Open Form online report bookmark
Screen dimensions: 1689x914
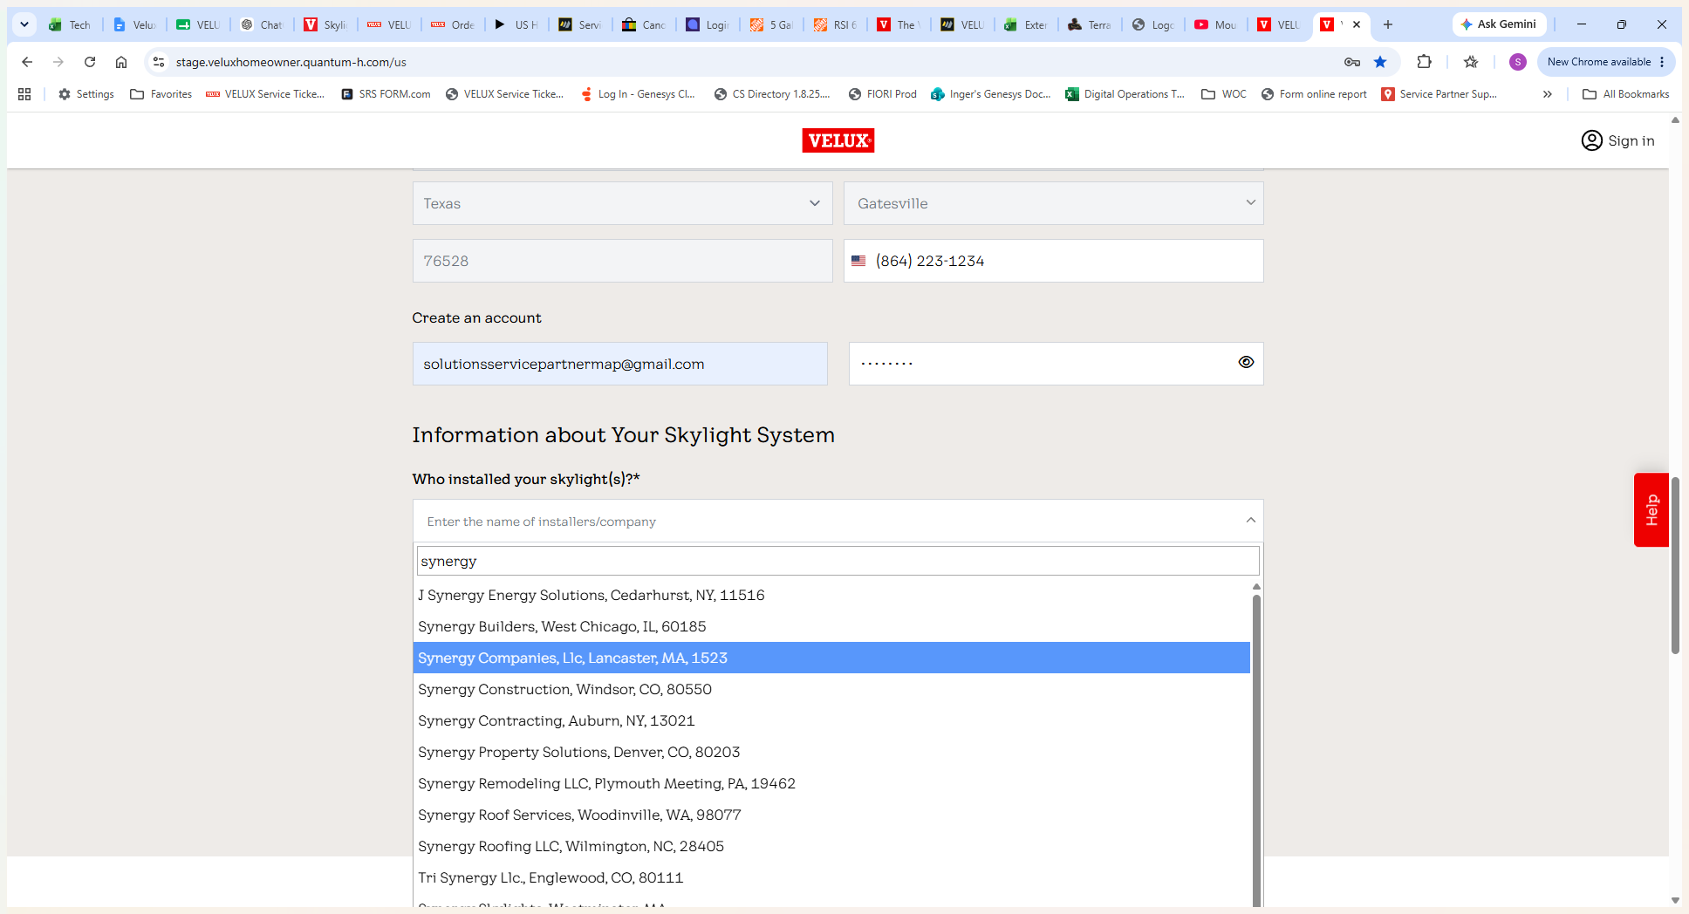[x=1314, y=94]
